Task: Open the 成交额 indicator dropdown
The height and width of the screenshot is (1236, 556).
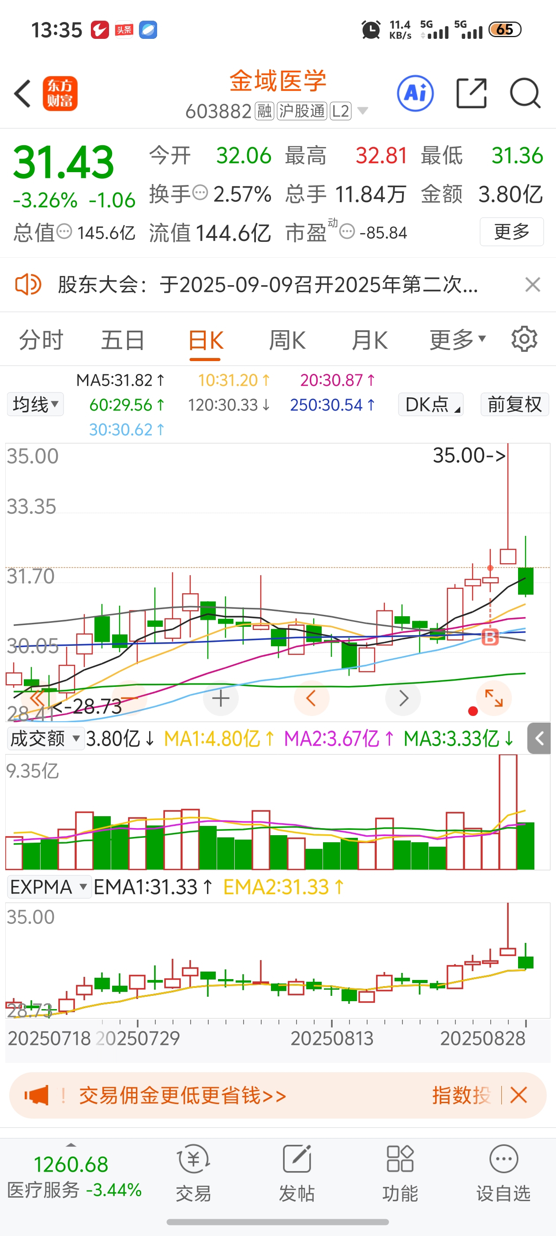Action: click(45, 739)
